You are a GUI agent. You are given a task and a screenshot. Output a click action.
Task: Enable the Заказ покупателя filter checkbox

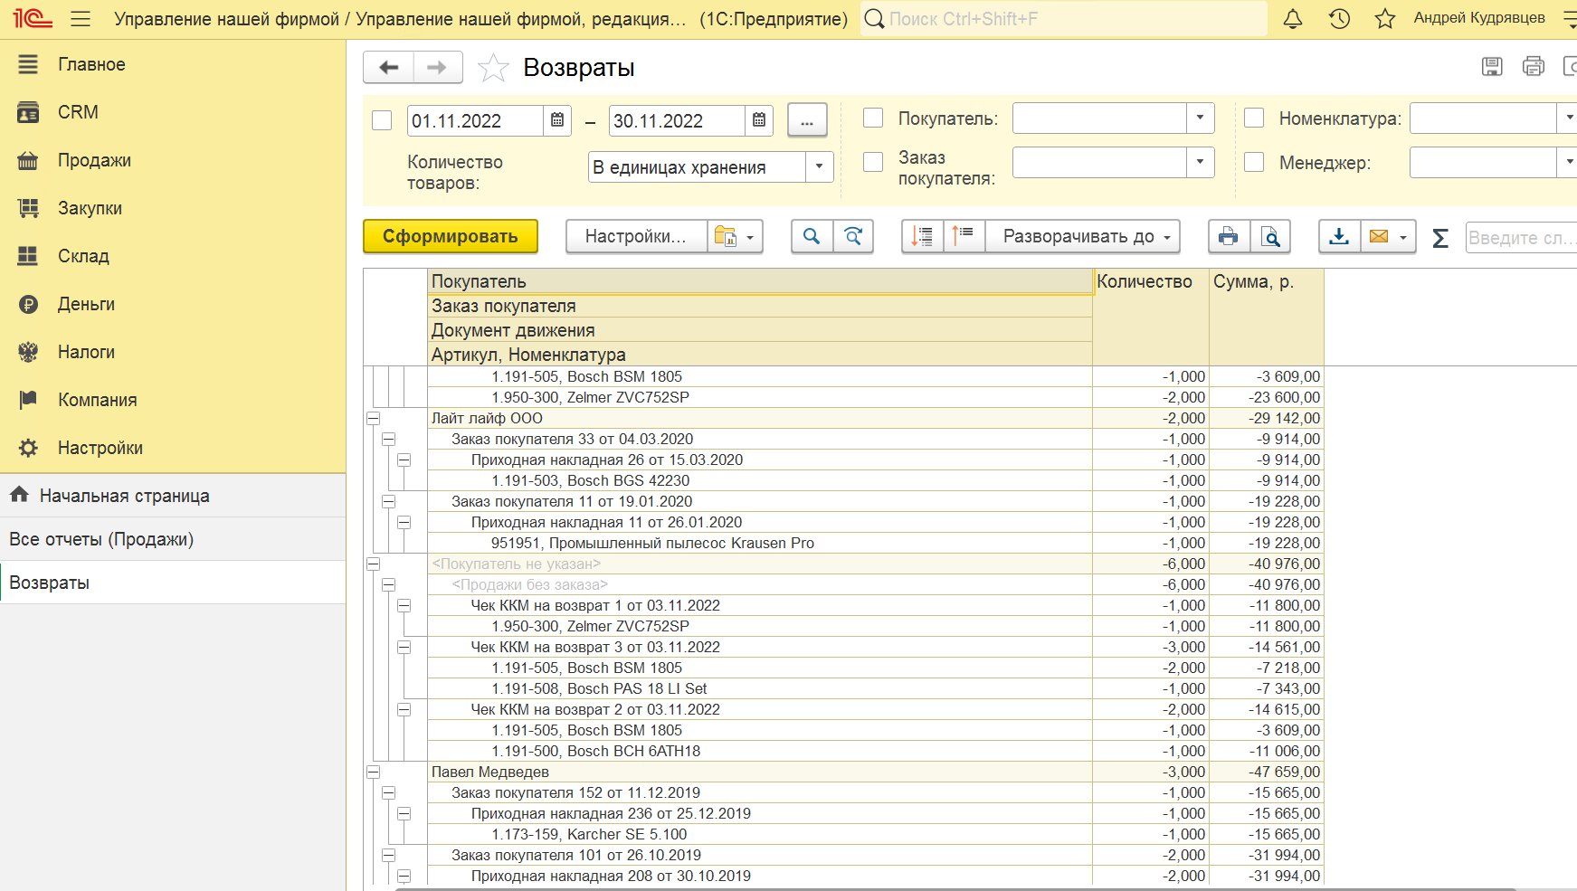(873, 161)
